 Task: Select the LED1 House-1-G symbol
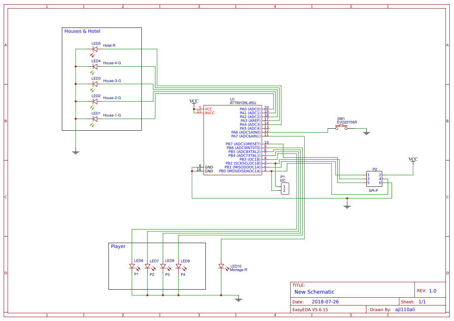click(94, 119)
